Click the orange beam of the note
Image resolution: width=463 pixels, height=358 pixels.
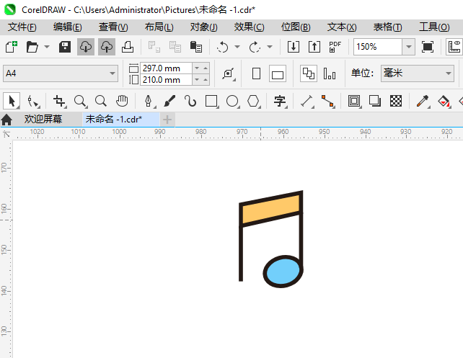[270, 209]
